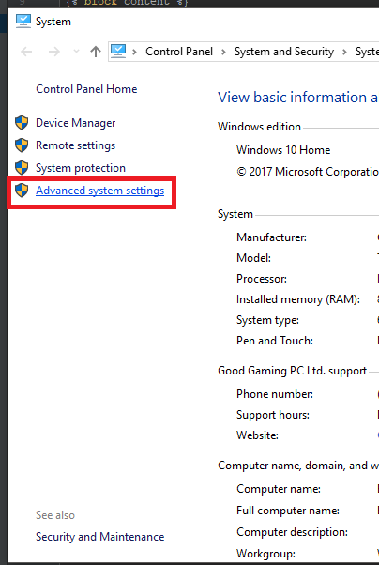Click the computer icon in address bar
Image resolution: width=379 pixels, height=565 pixels.
tap(118, 52)
